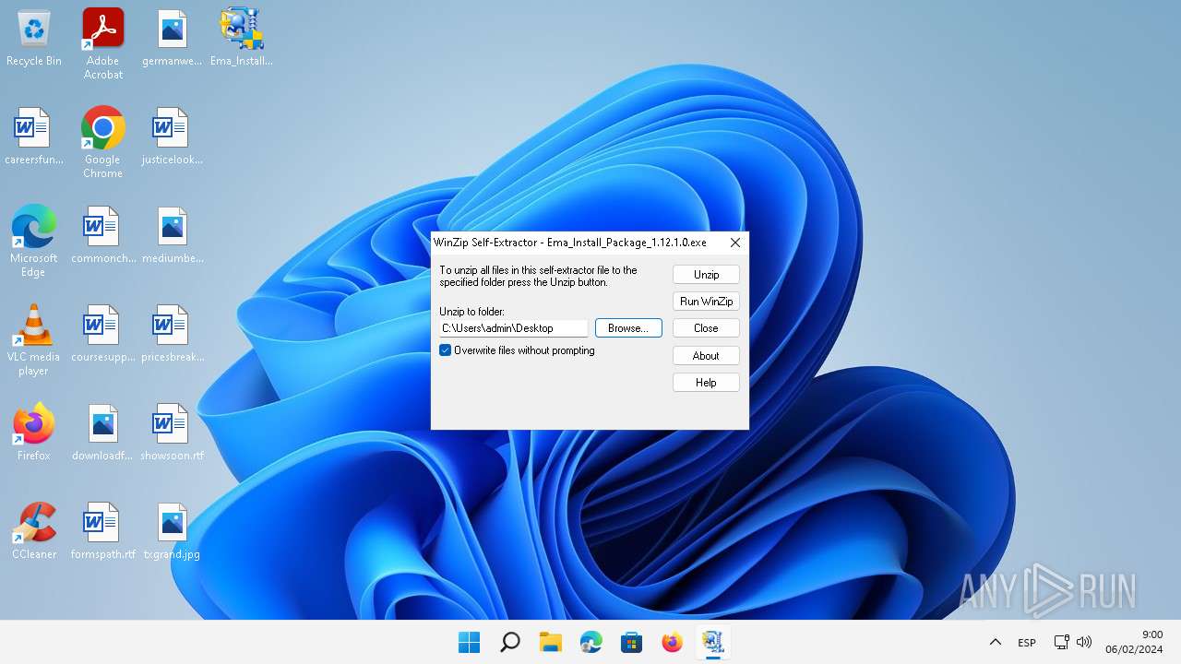This screenshot has width=1181, height=664.
Task: Click the WinZip Self-Extractor taskbar icon
Action: [x=713, y=642]
